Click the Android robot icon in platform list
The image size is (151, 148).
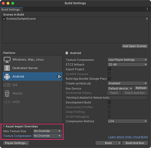[7, 77]
